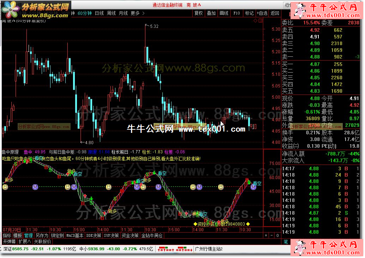The image size is (365, 258).
Task: Click the 广州行情主站2 server status
Action: pos(209,249)
